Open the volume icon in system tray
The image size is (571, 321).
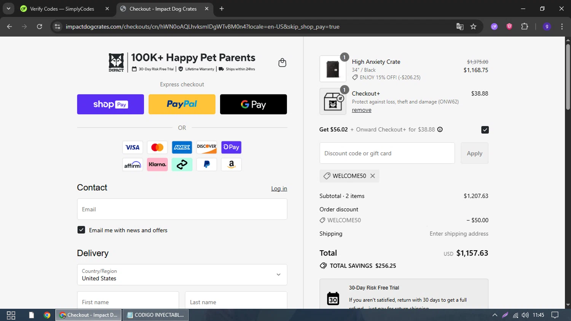525,315
